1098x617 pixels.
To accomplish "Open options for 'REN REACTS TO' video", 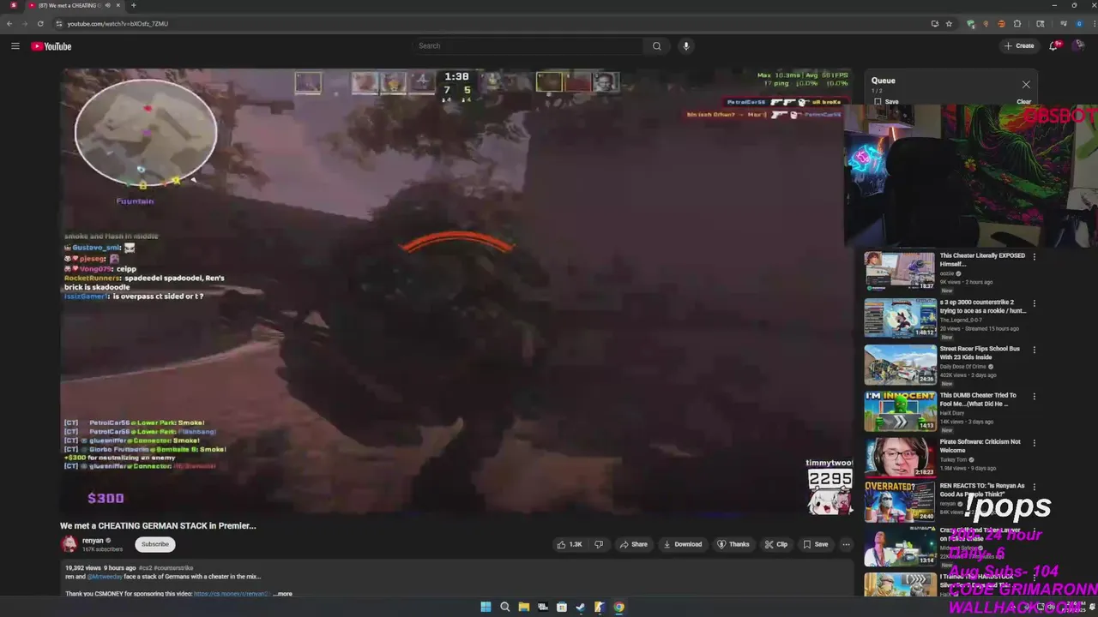I will [1034, 487].
